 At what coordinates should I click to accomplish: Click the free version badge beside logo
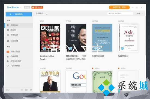27,7
